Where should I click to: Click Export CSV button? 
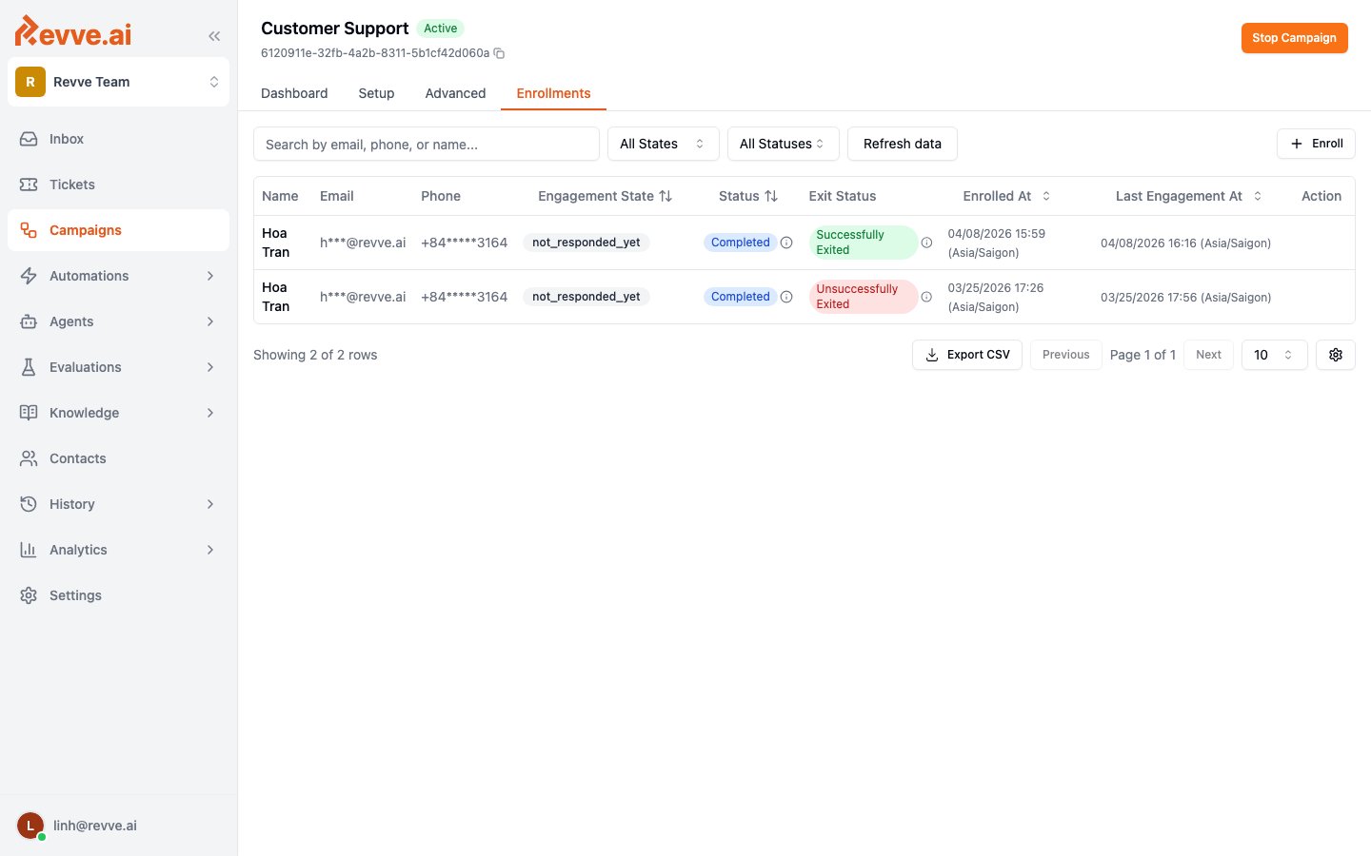coord(967,355)
